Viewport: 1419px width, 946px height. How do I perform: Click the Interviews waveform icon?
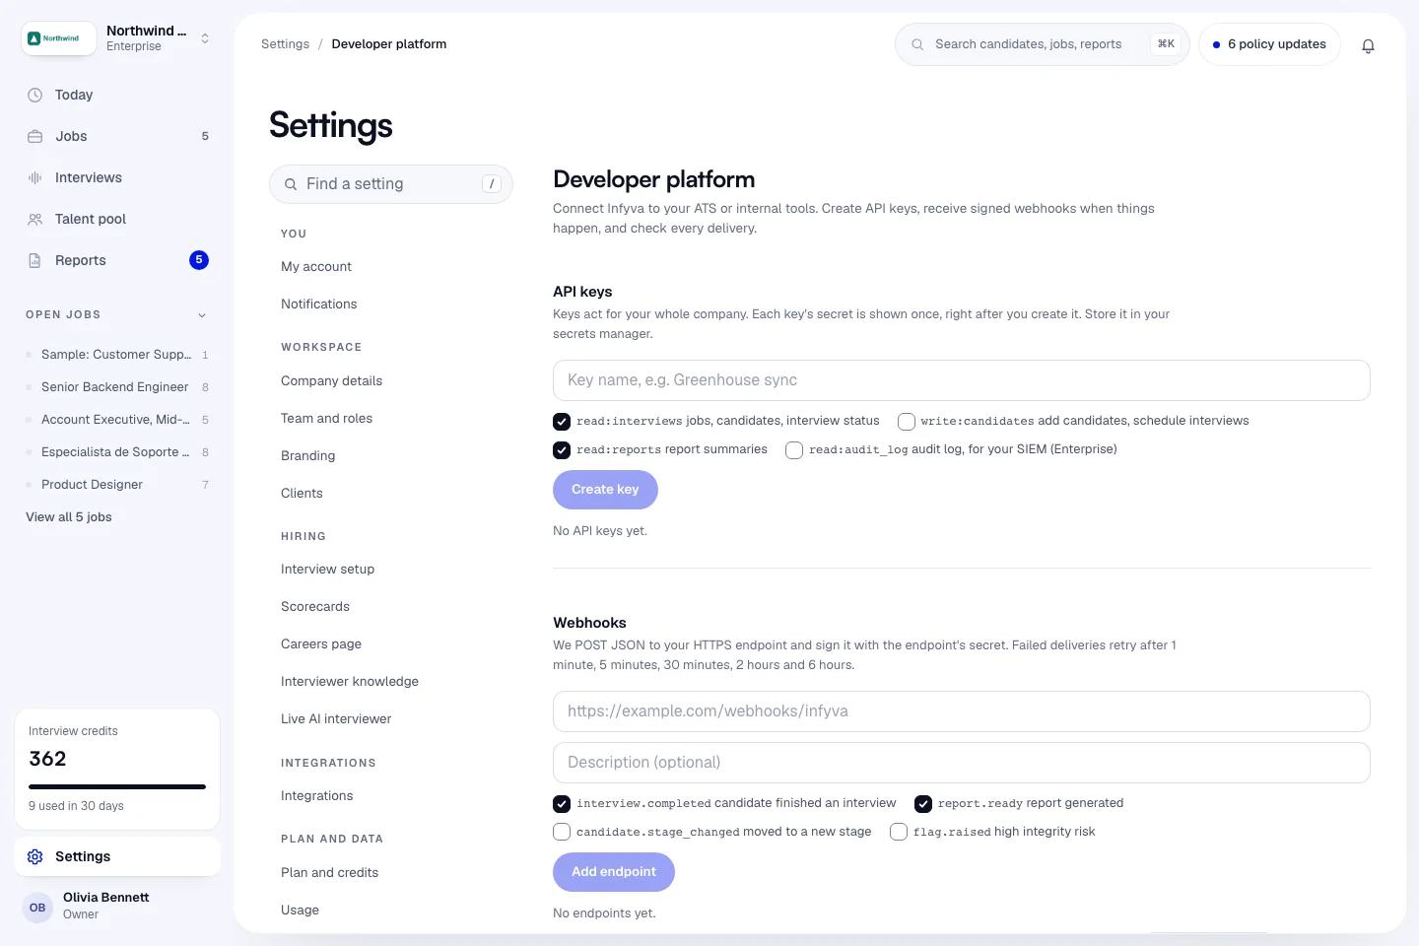point(35,178)
